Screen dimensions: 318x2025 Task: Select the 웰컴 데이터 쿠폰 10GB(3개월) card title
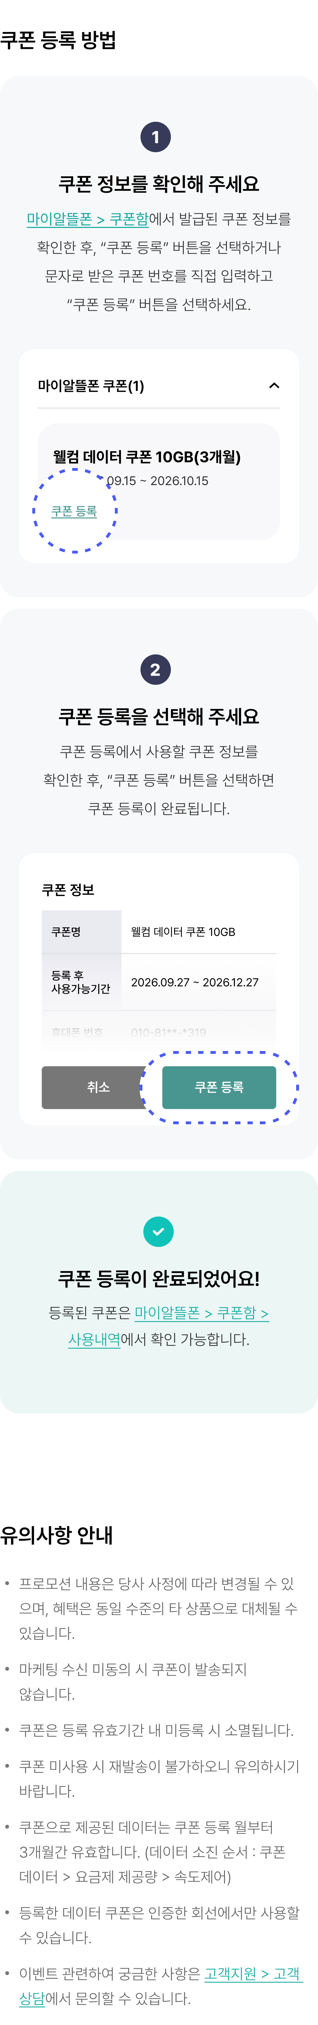[147, 457]
